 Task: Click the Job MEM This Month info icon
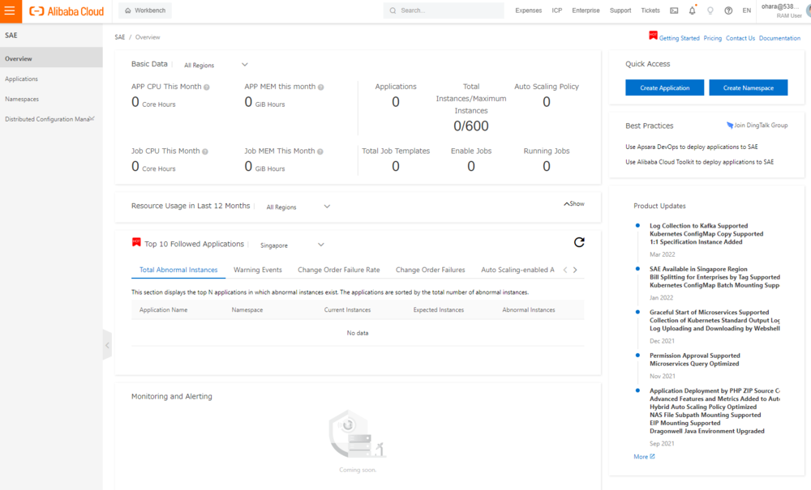tap(321, 151)
